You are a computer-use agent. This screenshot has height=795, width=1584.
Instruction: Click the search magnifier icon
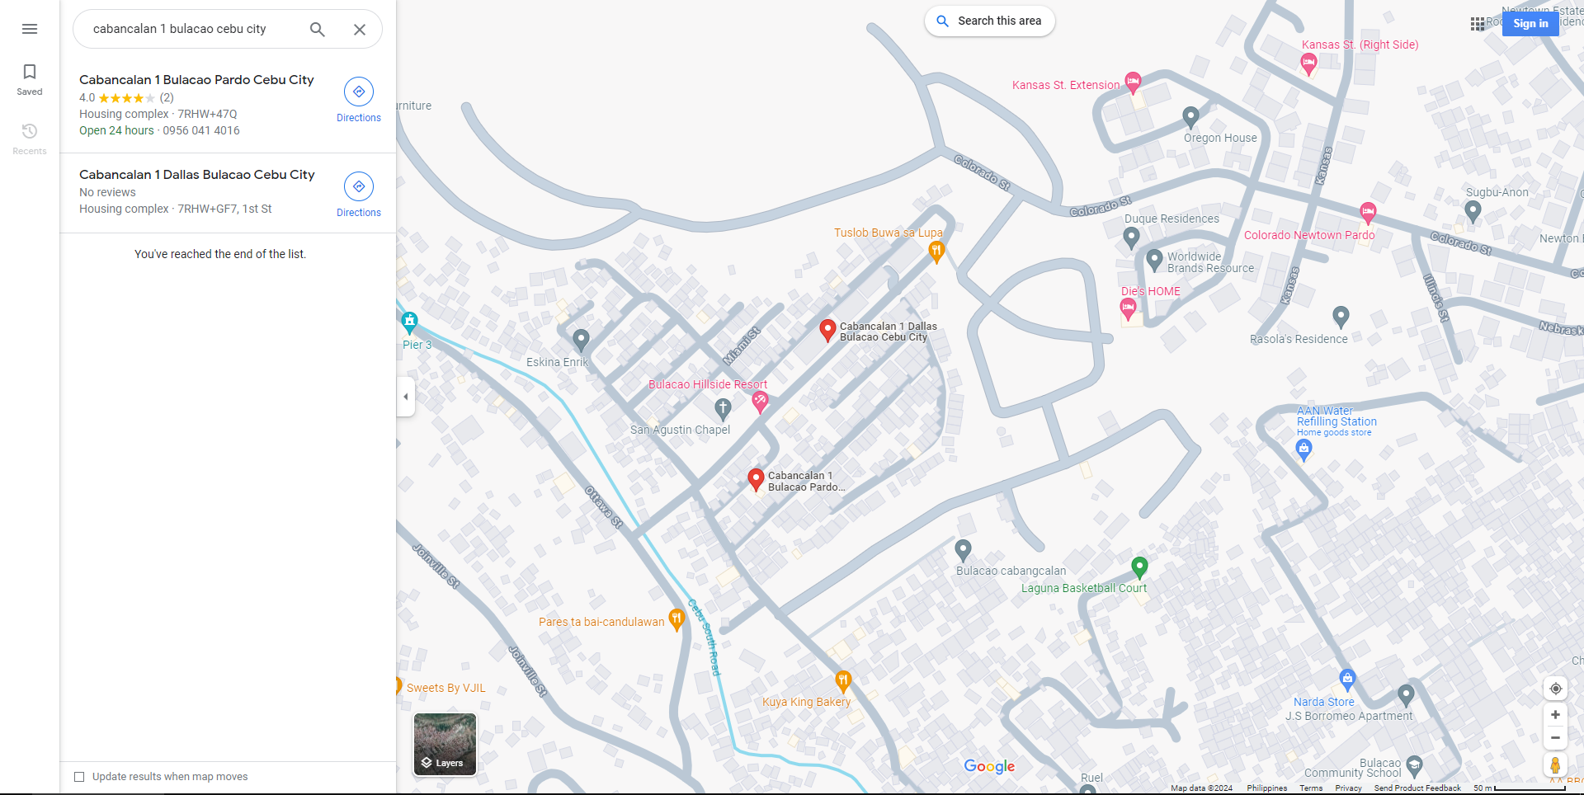[x=318, y=30]
